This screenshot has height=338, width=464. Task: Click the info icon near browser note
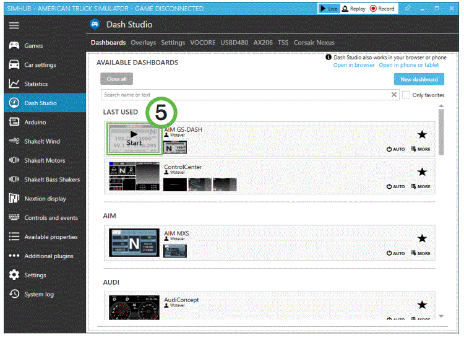pyautogui.click(x=328, y=57)
